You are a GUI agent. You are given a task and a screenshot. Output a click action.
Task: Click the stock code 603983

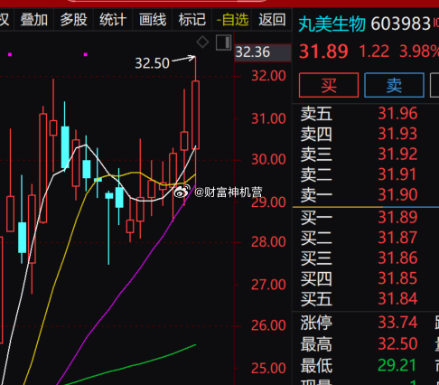pos(400,23)
